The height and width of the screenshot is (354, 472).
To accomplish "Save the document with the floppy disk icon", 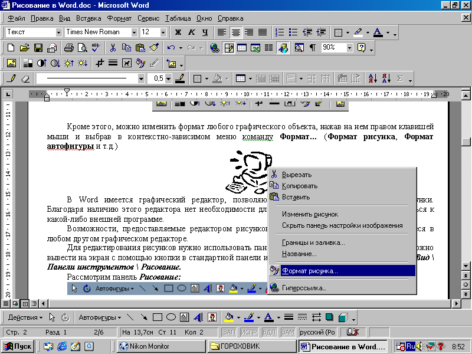I will [x=38, y=48].
